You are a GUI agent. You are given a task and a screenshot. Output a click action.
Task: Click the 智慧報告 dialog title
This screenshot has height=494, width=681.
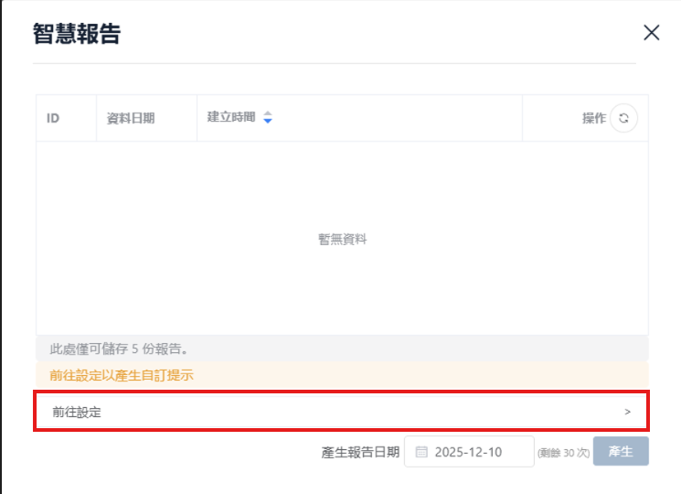[x=77, y=35]
